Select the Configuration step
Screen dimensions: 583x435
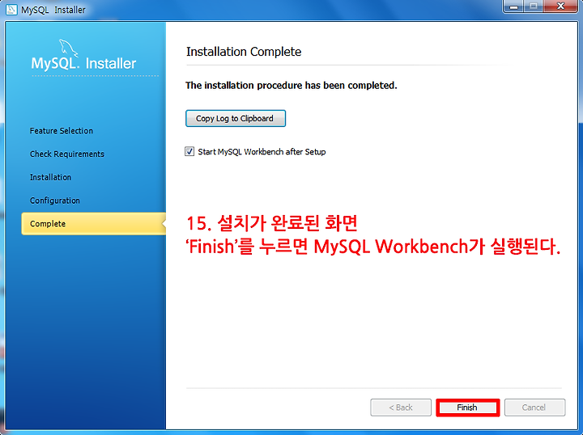tap(55, 201)
